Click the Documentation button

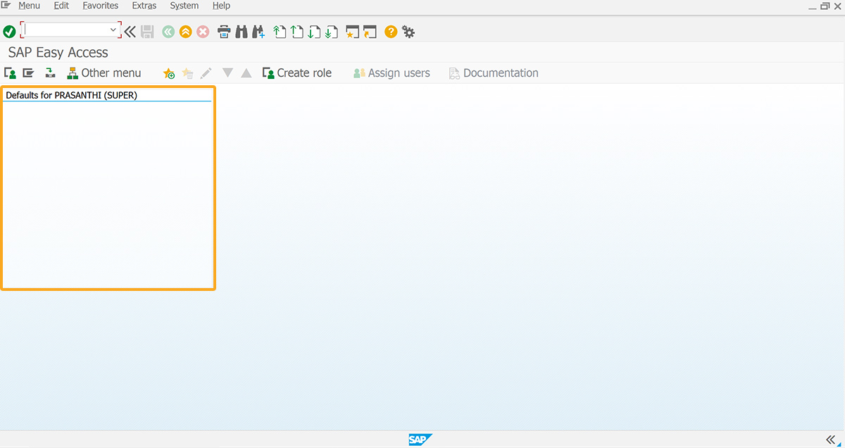pyautogui.click(x=494, y=73)
